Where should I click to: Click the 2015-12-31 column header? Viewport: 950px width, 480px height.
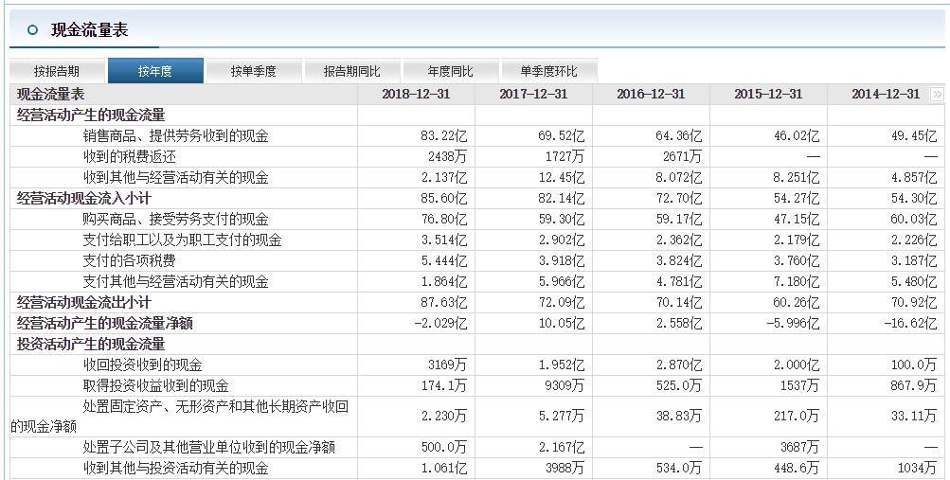(768, 94)
